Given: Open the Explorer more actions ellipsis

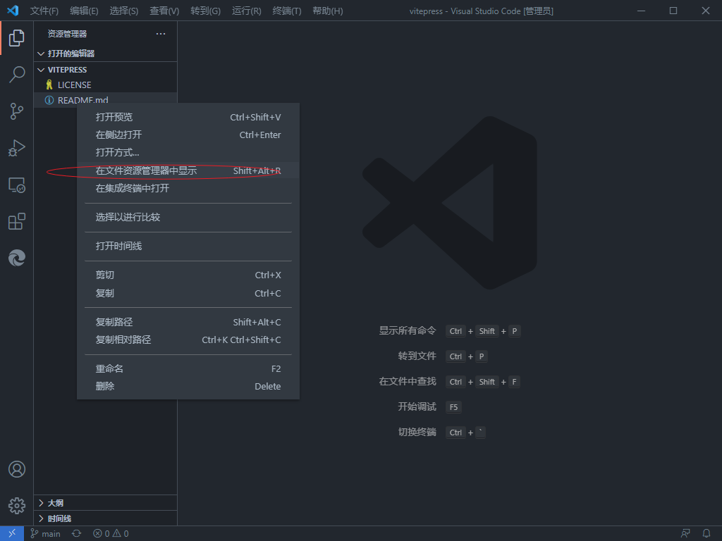Looking at the screenshot, I should pos(161,34).
